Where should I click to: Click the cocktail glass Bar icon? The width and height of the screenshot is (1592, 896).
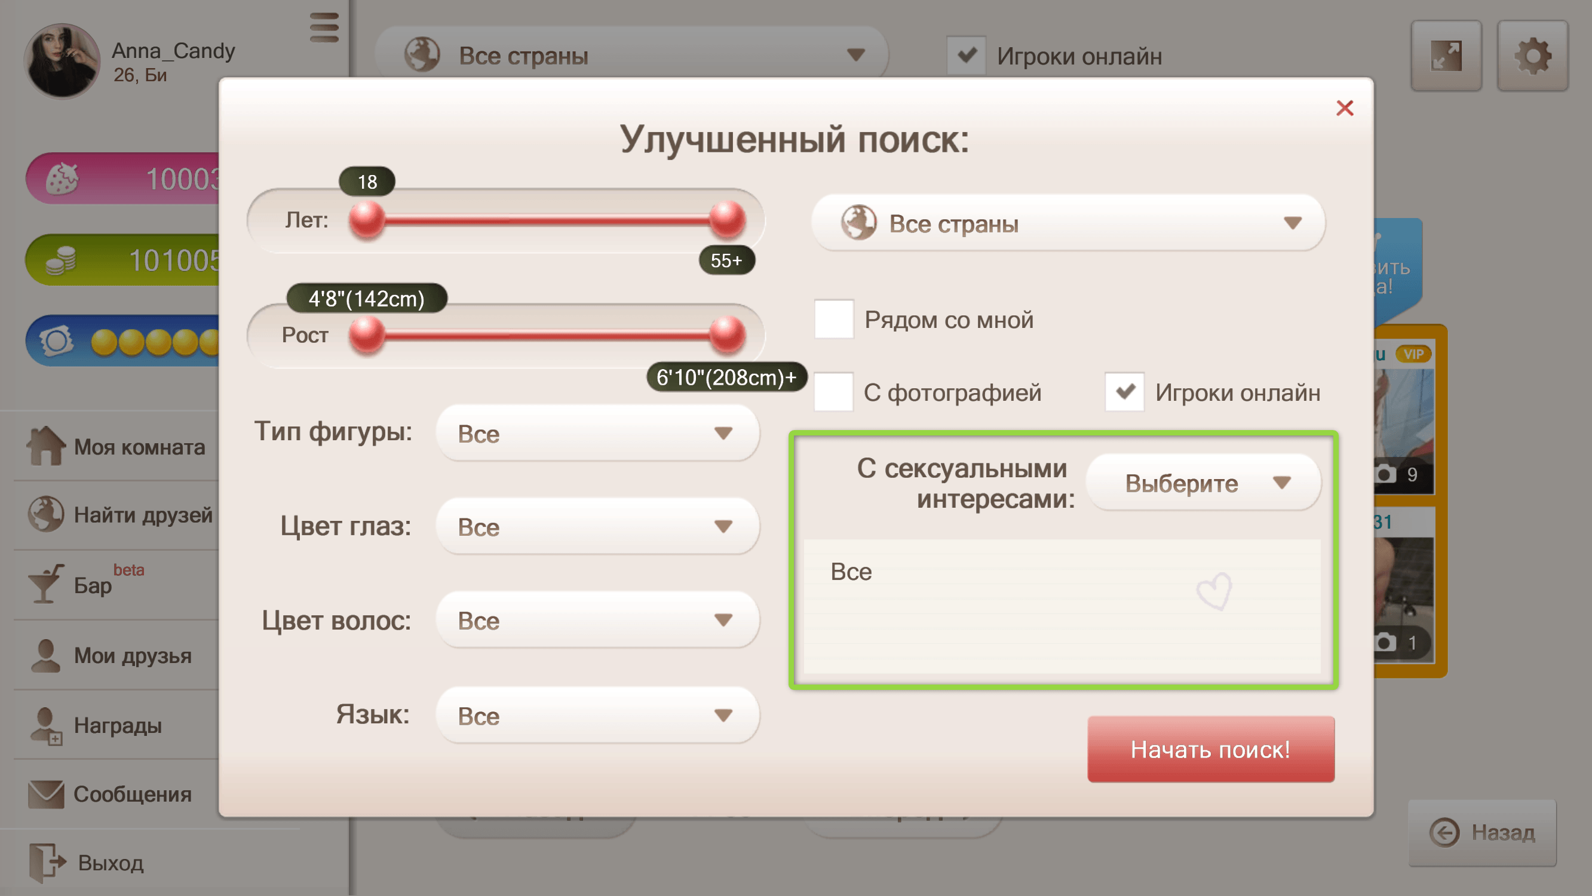click(x=46, y=583)
